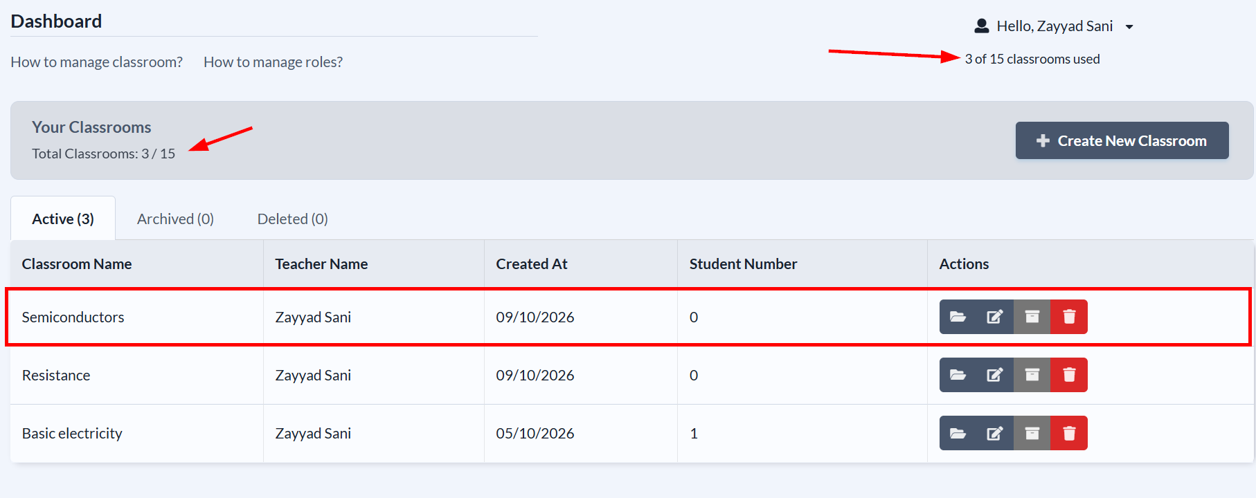Click the Create New Classroom button

click(x=1122, y=140)
